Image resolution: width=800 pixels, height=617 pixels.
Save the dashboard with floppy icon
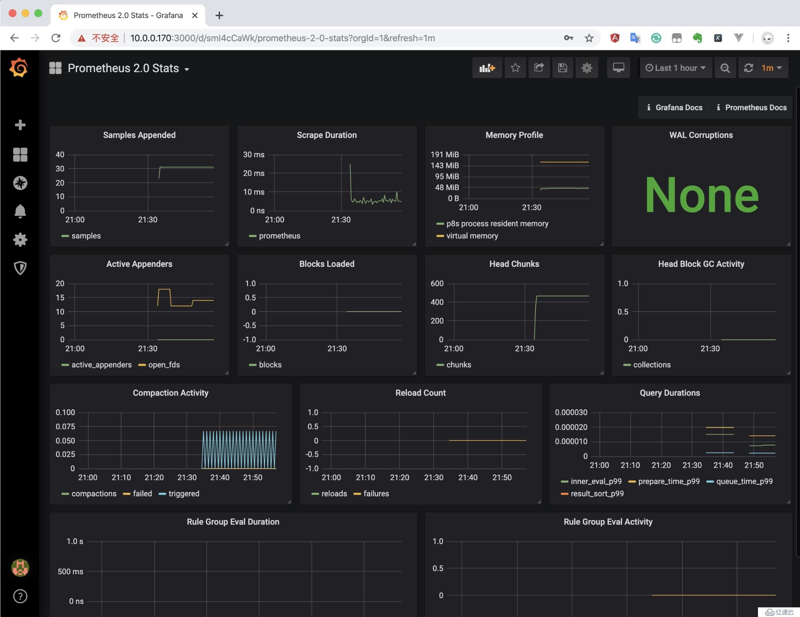tap(563, 68)
